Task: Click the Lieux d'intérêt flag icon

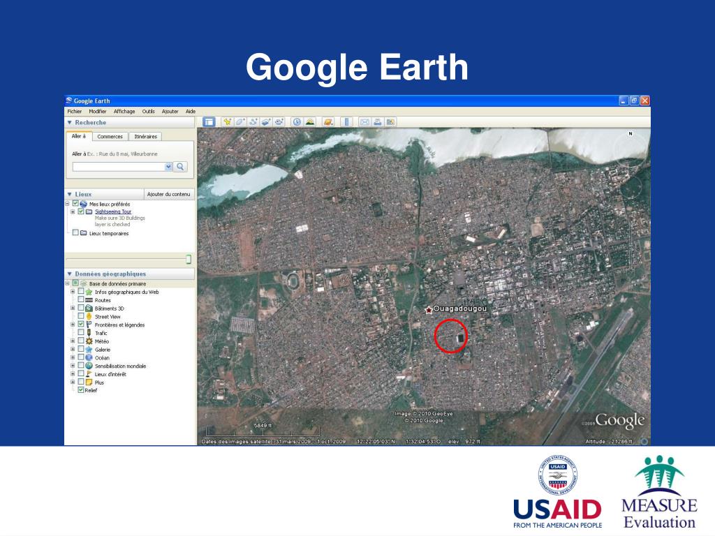Action: (x=89, y=374)
